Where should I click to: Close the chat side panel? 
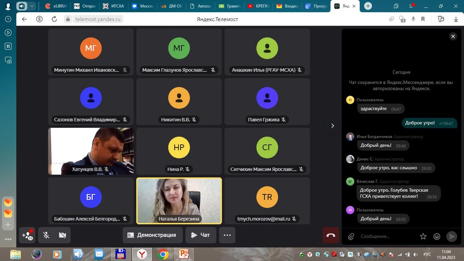point(453,37)
